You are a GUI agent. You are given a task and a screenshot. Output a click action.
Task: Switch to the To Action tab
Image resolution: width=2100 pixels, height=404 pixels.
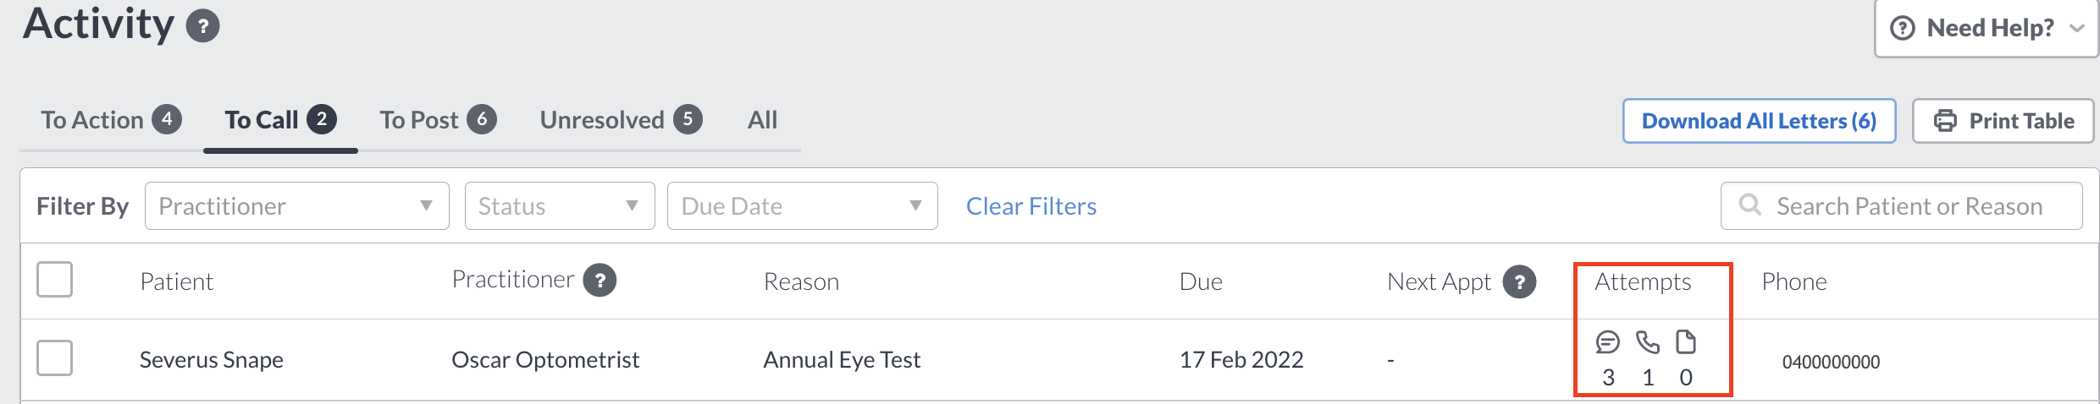point(111,120)
